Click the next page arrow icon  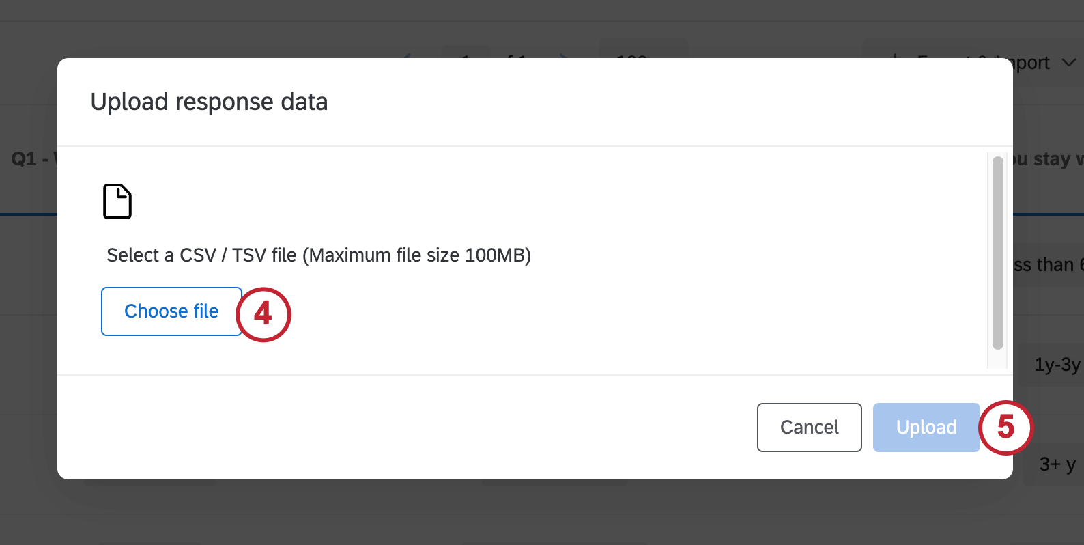click(564, 60)
